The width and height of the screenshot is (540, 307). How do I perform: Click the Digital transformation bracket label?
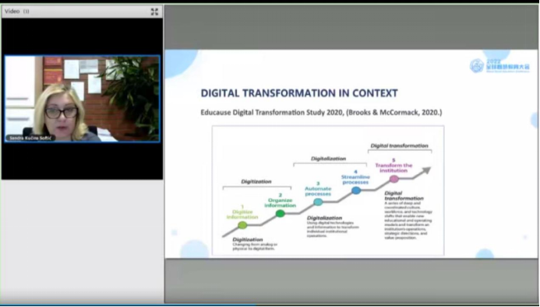pos(400,145)
